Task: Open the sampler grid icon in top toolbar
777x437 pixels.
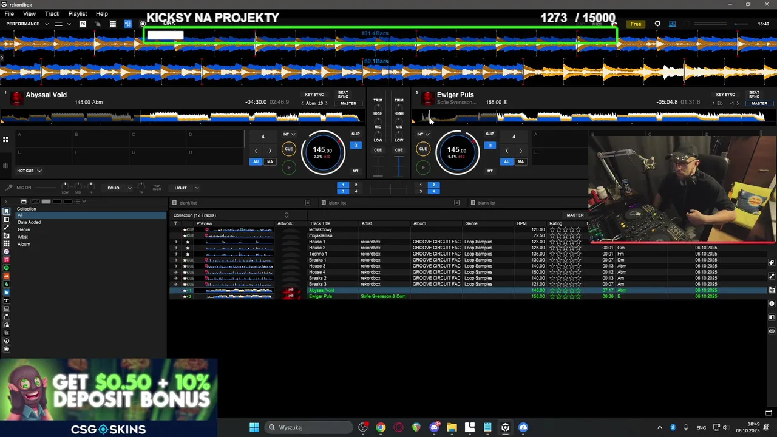Action: pos(113,24)
